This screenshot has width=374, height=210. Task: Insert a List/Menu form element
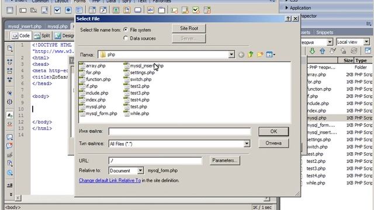click(x=92, y=10)
